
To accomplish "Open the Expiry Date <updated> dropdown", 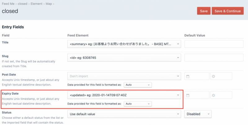I will pyautogui.click(x=124, y=95).
